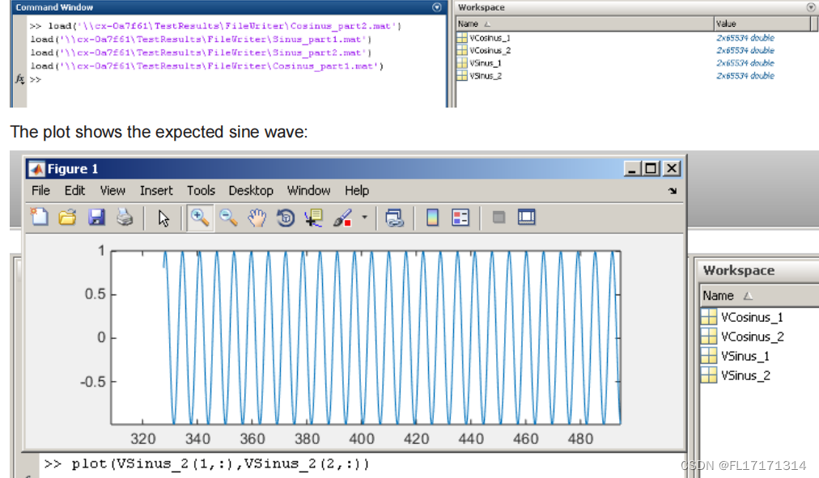Viewport: 819px width, 478px height.
Task: Click the Figure 1 title bar MATLAB icon
Action: [36, 169]
